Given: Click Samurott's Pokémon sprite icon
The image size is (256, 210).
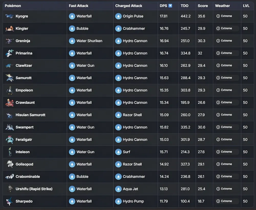Looking at the screenshot, I should coord(9,78).
